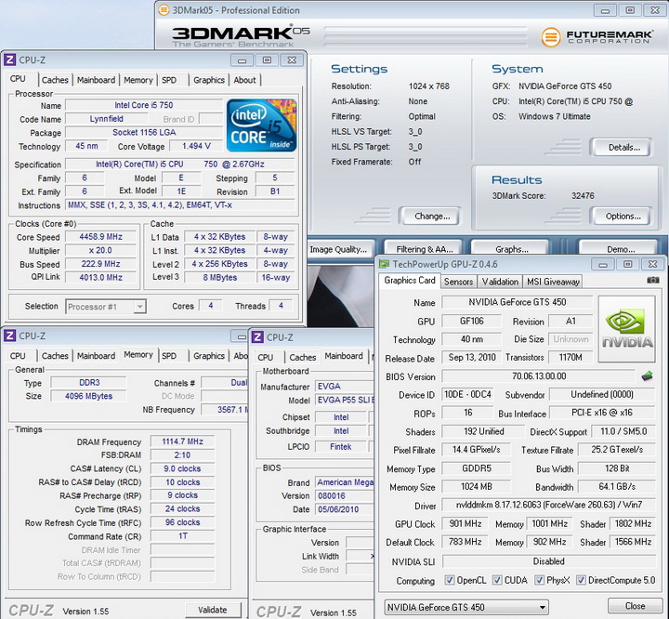Click the Intel Core i5 logo badge
This screenshot has width=669, height=619.
pos(261,125)
